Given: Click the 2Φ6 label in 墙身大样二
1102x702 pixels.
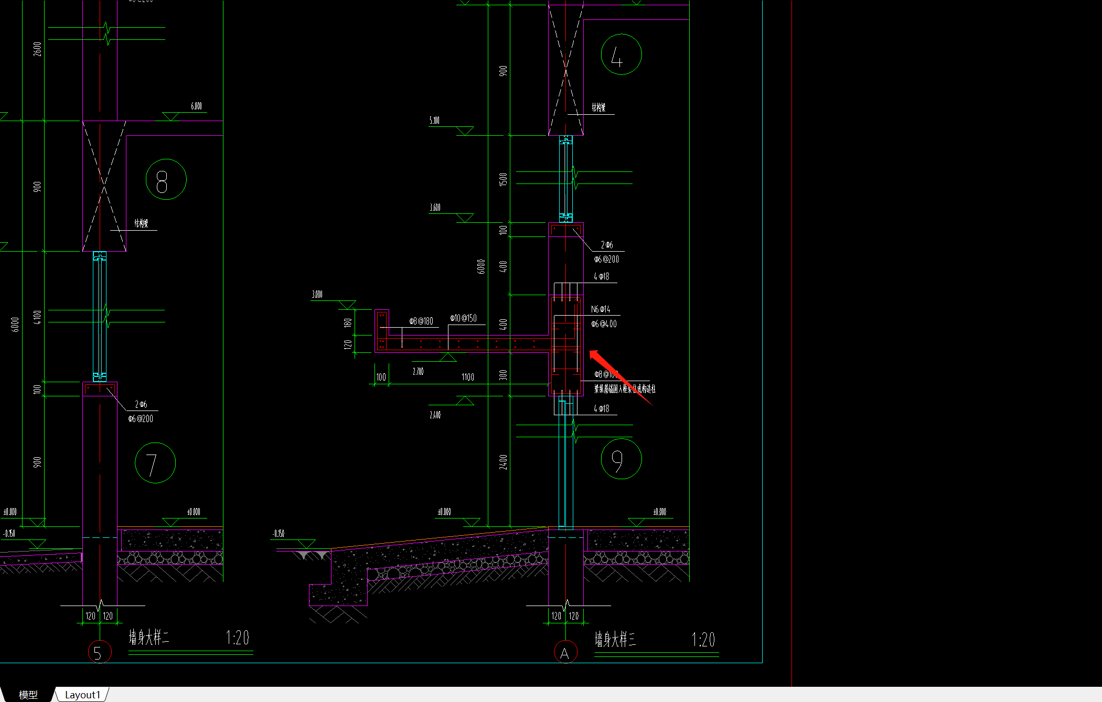Looking at the screenshot, I should coord(141,404).
